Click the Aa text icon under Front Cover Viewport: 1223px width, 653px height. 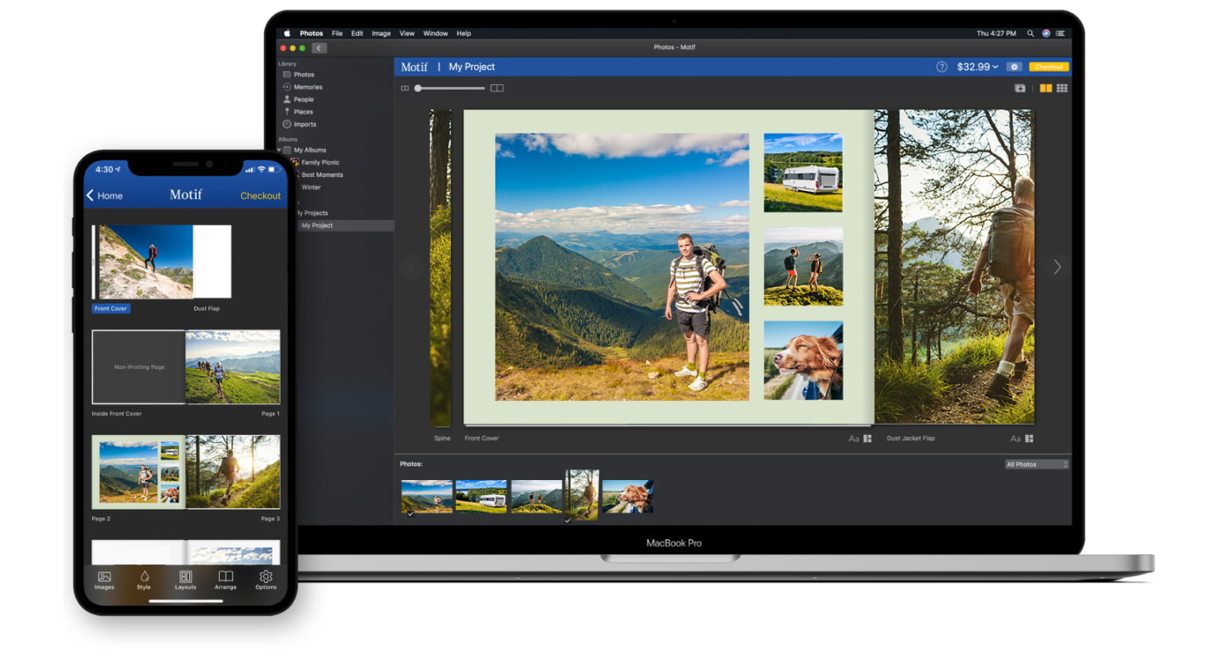click(x=853, y=439)
